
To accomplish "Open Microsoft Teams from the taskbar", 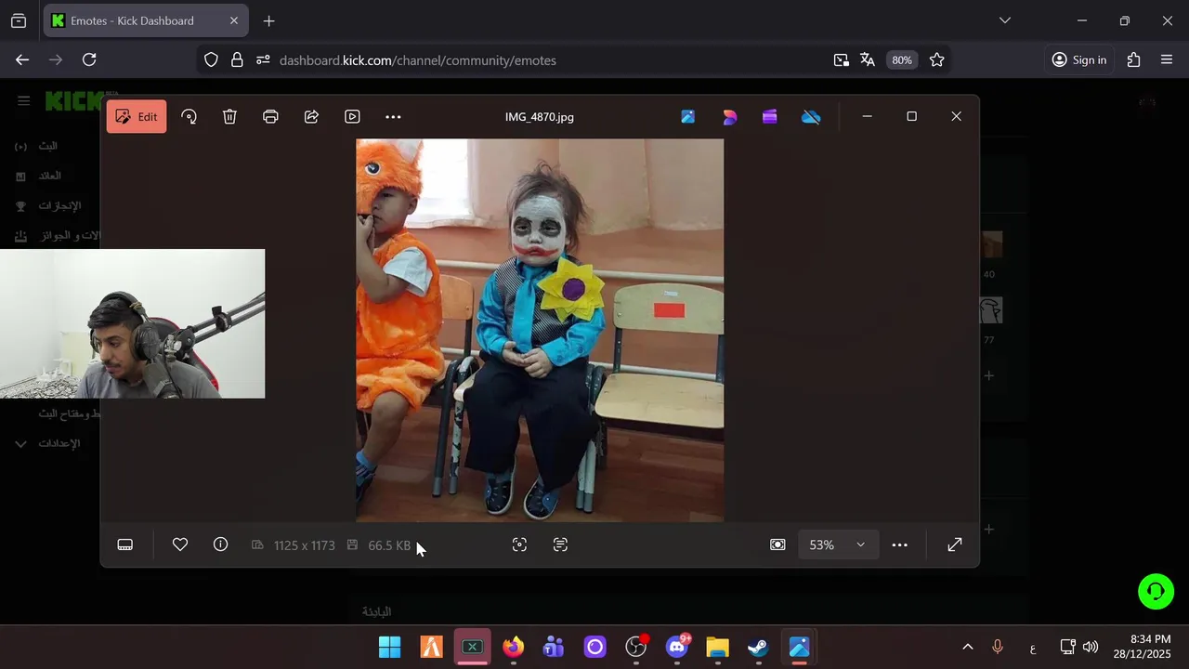I will pos(554,647).
